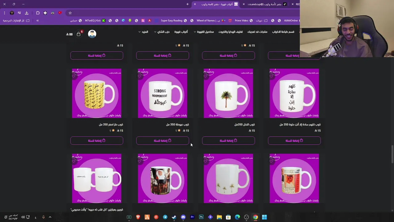This screenshot has height=222, width=394.
Task: Open STRONG INDEPENDENT mug image
Action: (x=163, y=93)
